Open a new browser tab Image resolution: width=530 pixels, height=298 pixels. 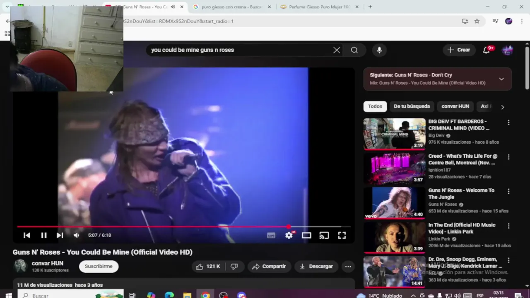point(370,7)
